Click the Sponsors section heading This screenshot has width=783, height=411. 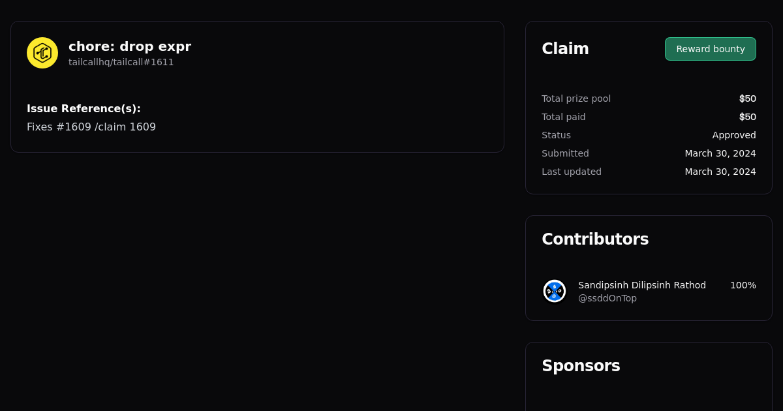[x=581, y=366]
